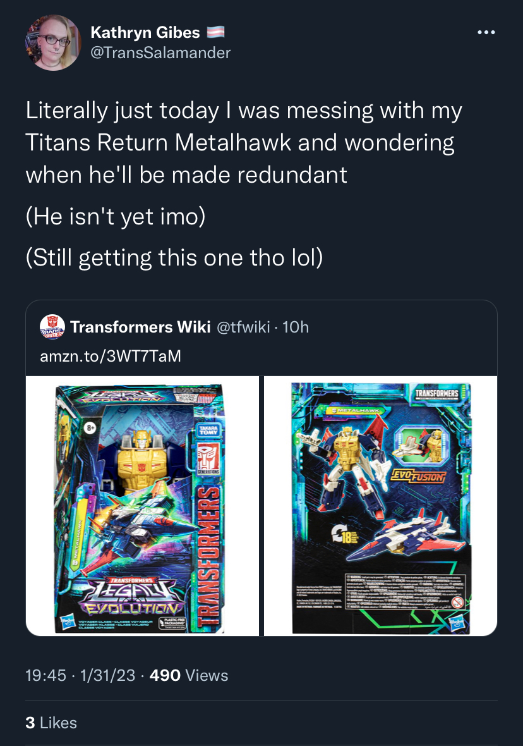This screenshot has height=746, width=523.
Task: View the Metalhawk box front image
Action: [x=142, y=506]
